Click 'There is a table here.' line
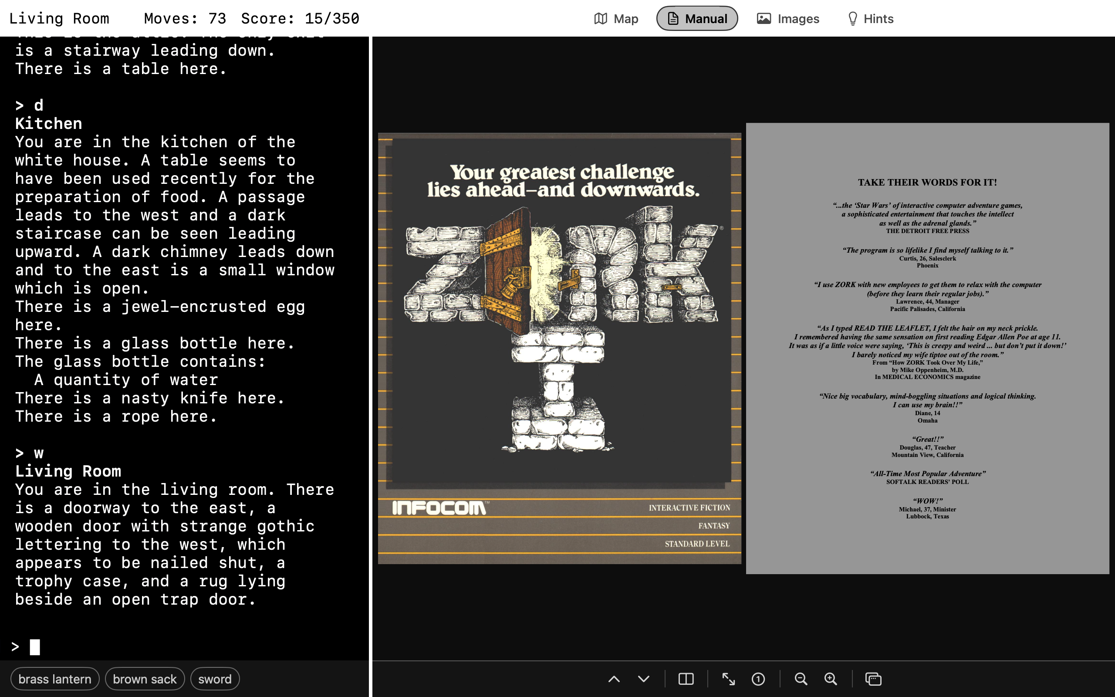This screenshot has width=1115, height=697. [x=121, y=69]
